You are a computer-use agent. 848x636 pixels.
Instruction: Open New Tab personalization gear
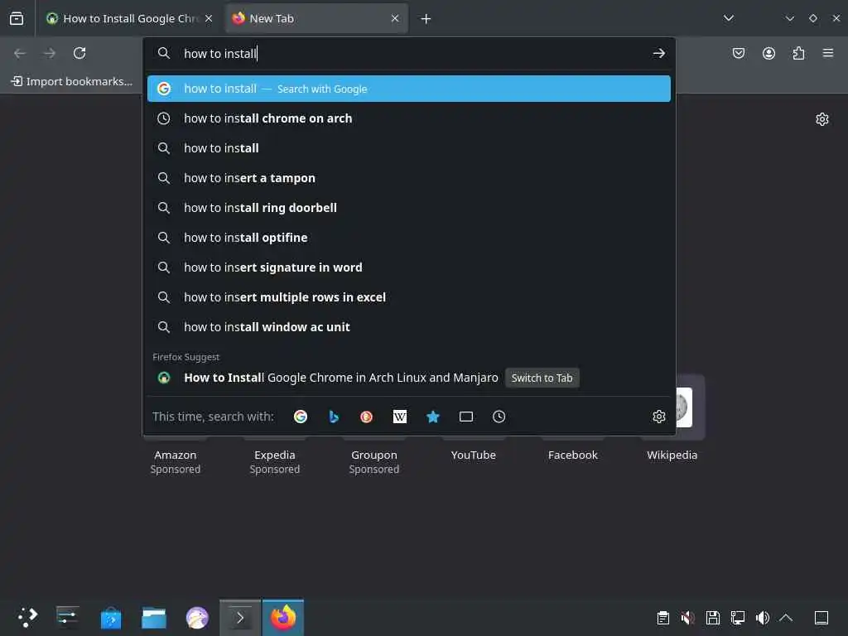[822, 119]
